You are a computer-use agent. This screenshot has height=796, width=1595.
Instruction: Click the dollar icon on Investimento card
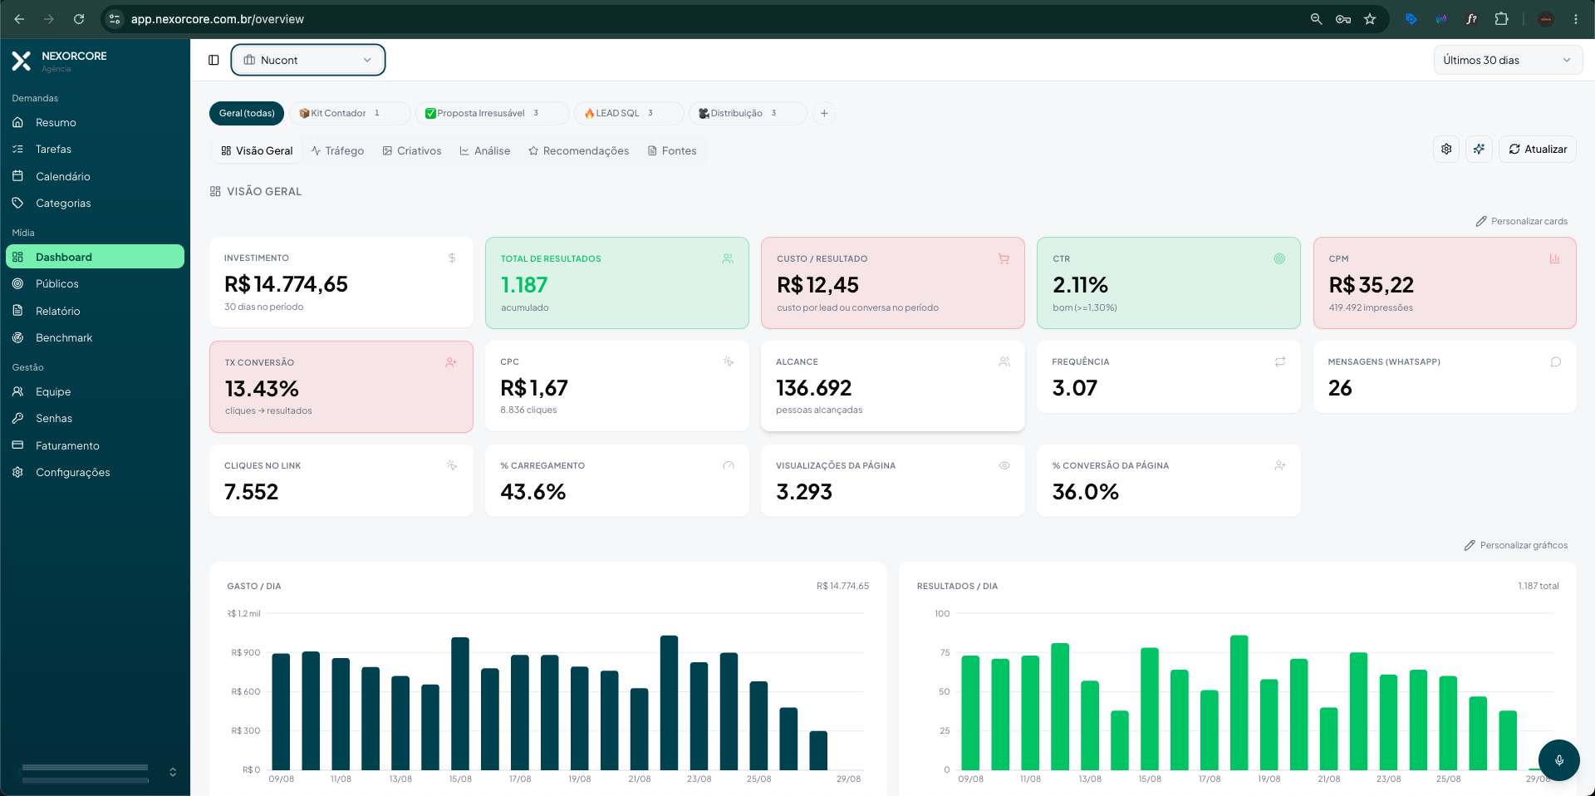point(452,258)
